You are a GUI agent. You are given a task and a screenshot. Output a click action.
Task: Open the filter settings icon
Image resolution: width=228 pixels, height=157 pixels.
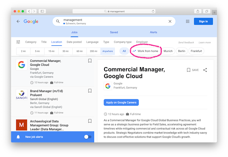point(18,42)
